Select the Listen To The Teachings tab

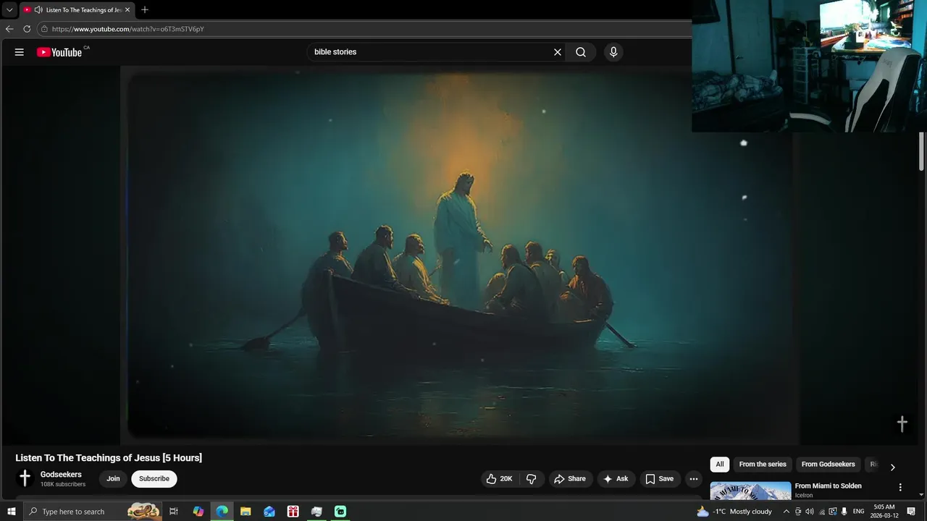77,10
